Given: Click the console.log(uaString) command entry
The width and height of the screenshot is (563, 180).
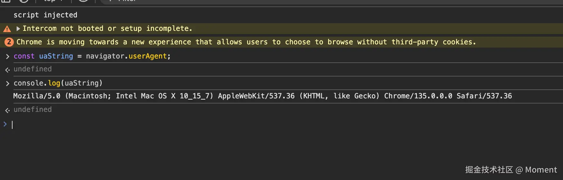Looking at the screenshot, I should pyautogui.click(x=58, y=83).
